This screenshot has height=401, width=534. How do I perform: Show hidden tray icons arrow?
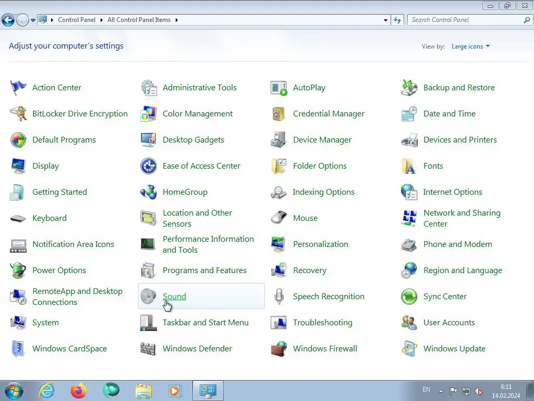click(x=441, y=391)
